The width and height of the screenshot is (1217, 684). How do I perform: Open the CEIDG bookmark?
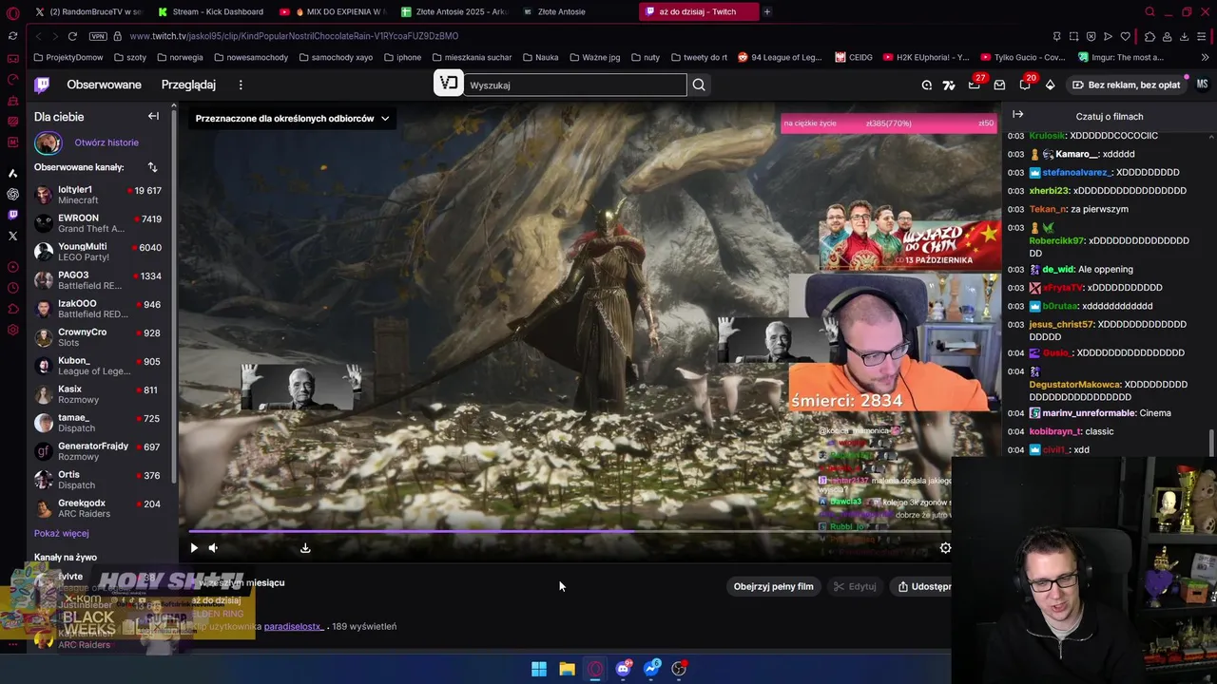854,57
